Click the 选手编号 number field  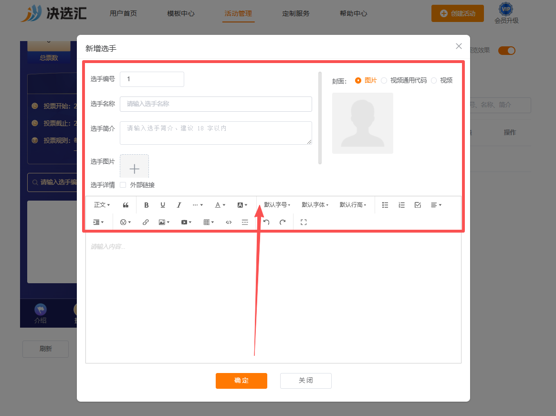(152, 79)
